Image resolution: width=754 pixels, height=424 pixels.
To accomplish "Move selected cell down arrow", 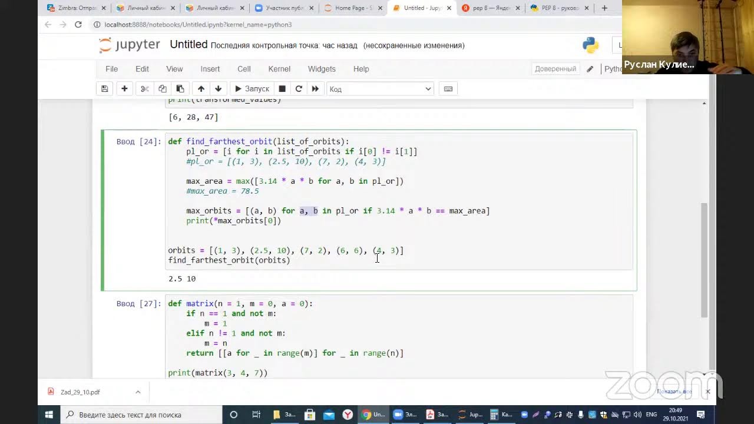I will [x=219, y=89].
